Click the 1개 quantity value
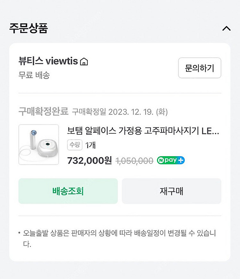The width and height of the screenshot is (240, 279). coord(91,145)
